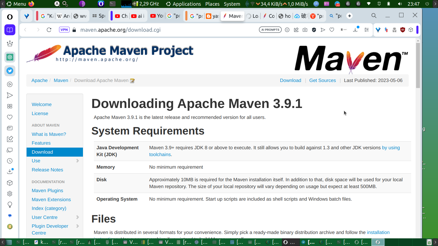The image size is (438, 246).
Task: Click the uBlock Origin extension icon
Action: pos(402,30)
